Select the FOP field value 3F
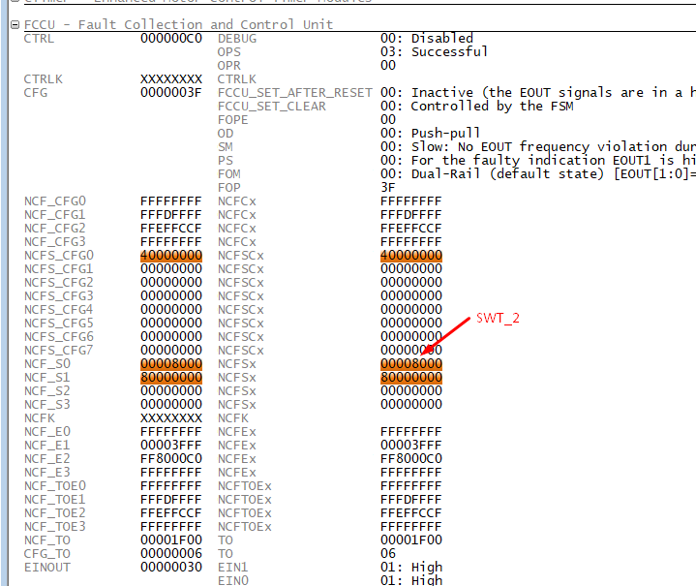The height and width of the screenshot is (586, 696). pos(388,188)
